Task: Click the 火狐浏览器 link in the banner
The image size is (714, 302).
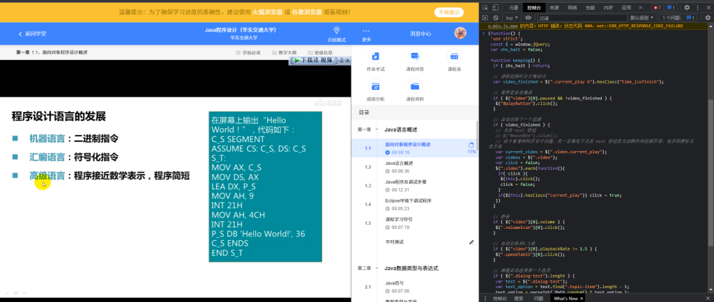Action: 267,13
